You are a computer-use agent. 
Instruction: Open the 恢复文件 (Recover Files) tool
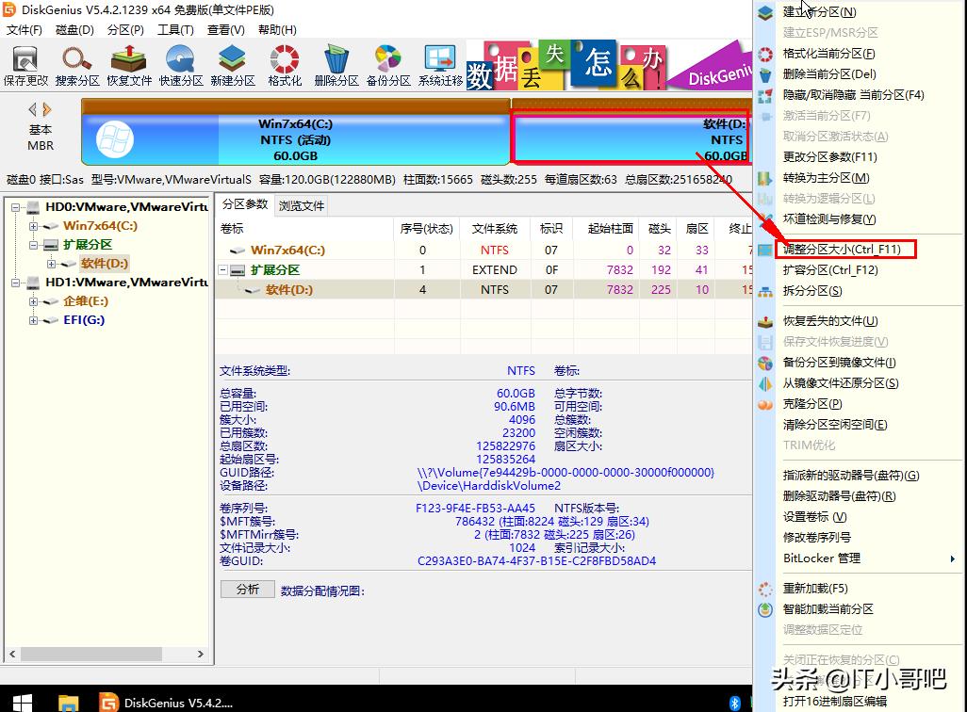(x=128, y=64)
